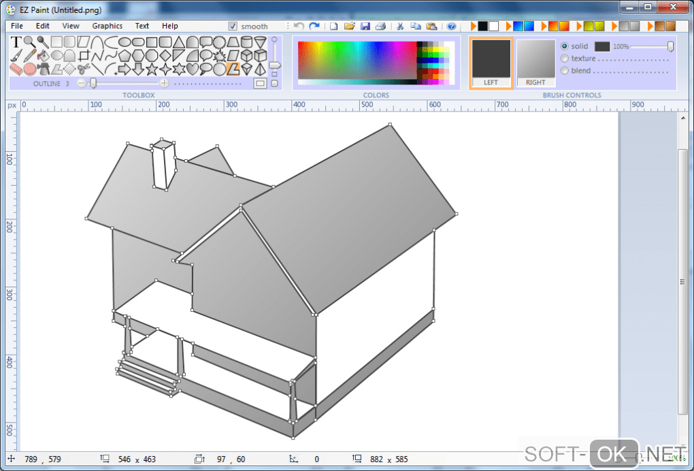694x471 pixels.
Task: Save with the floppy disk icon
Action: [x=365, y=26]
